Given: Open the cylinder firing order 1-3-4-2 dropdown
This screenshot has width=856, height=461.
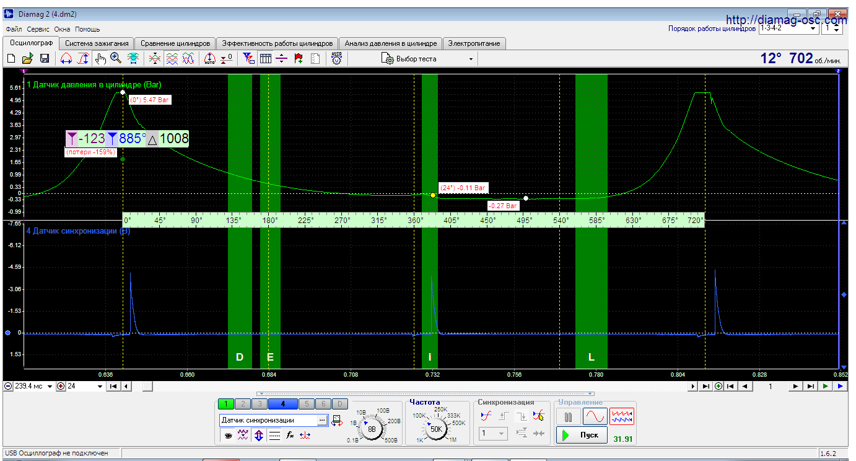Looking at the screenshot, I should point(788,28).
